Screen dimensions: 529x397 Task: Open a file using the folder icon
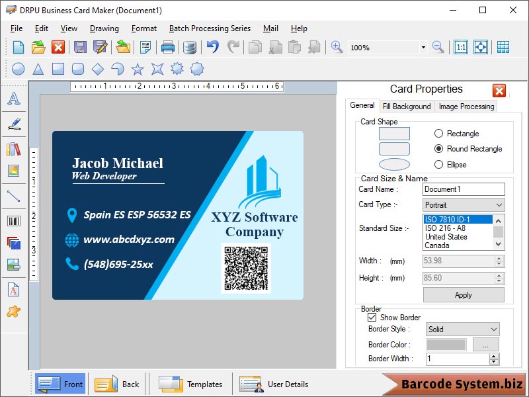[x=38, y=47]
